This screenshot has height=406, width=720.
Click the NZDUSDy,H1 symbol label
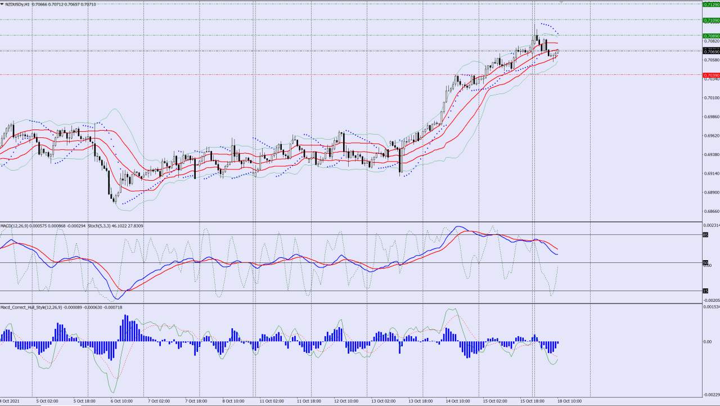click(19, 4)
